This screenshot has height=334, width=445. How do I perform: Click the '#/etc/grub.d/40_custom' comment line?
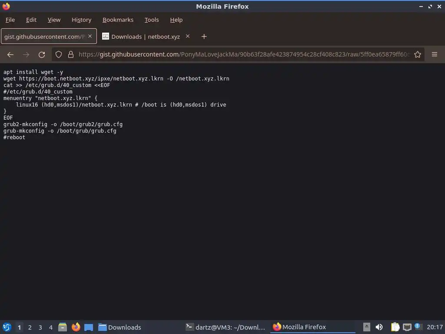tap(38, 92)
